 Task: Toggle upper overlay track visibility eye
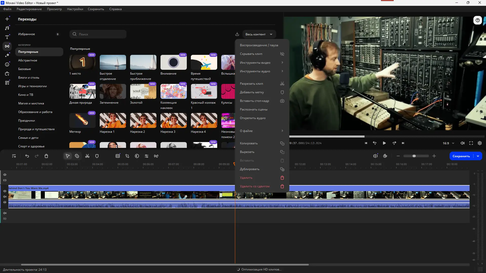[5, 175]
